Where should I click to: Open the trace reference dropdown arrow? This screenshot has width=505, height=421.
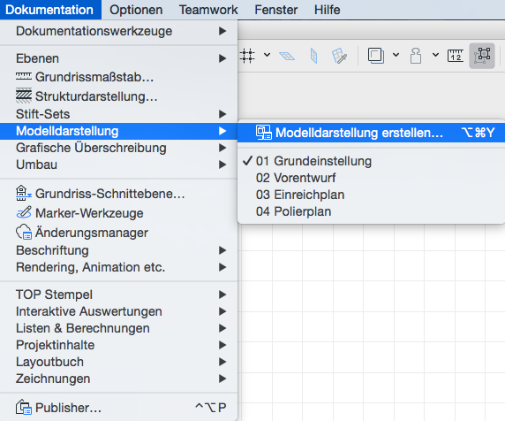[x=396, y=55]
